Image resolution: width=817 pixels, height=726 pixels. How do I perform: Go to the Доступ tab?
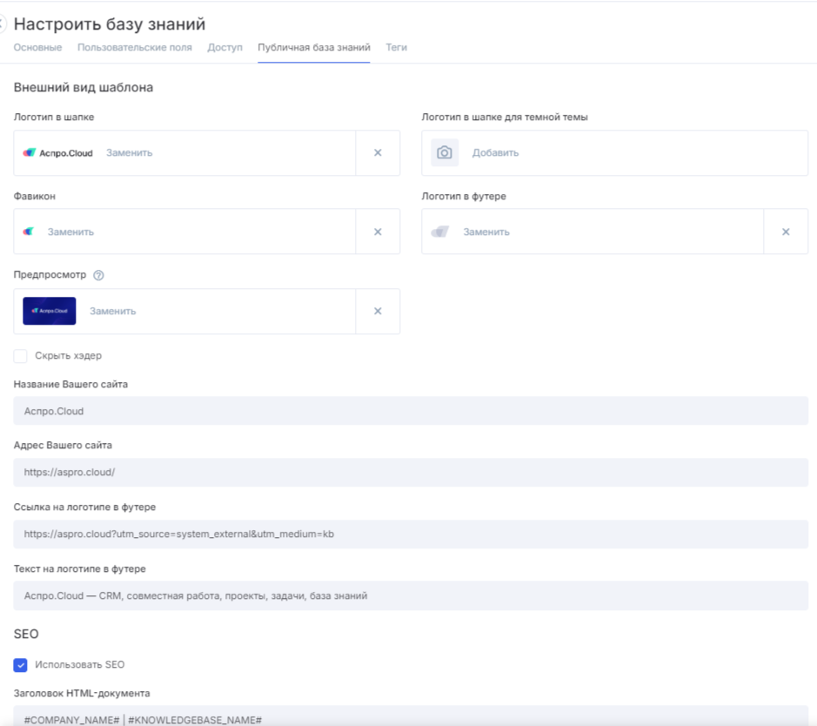tap(224, 48)
